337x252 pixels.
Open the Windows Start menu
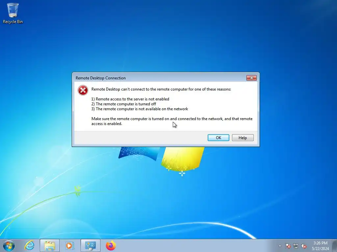tap(9, 245)
